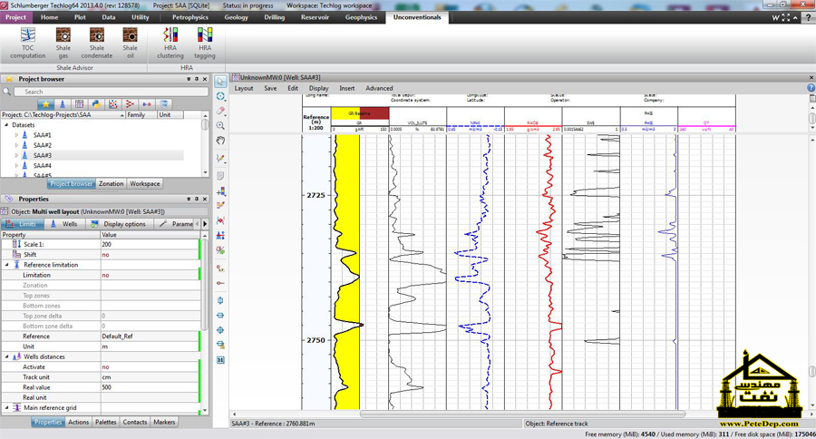Edit the Real value field 500
Image resolution: width=816 pixels, height=439 pixels.
click(x=150, y=387)
